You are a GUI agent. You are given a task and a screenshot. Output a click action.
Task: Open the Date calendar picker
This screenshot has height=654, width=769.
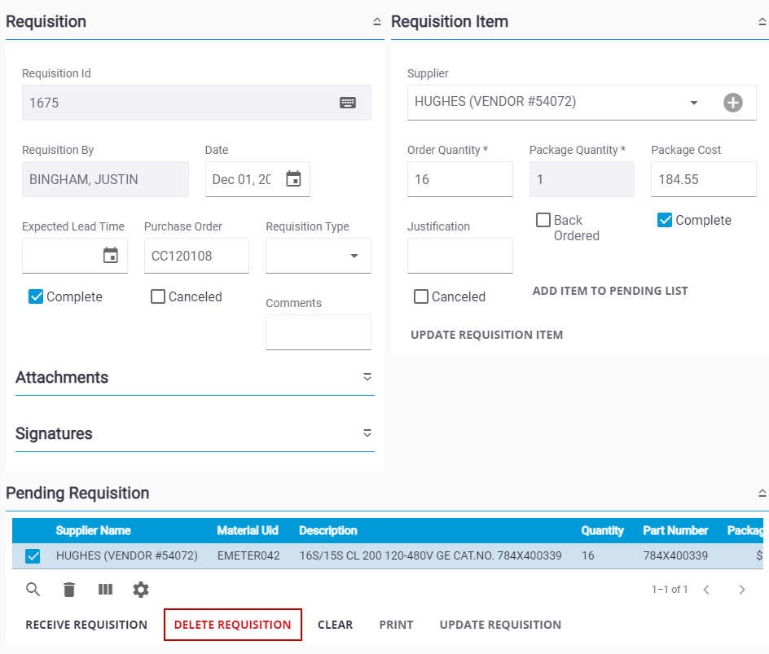(293, 179)
